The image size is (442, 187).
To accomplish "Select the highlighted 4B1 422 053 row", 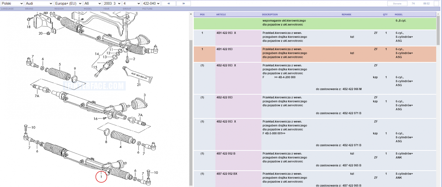I will [315, 54].
